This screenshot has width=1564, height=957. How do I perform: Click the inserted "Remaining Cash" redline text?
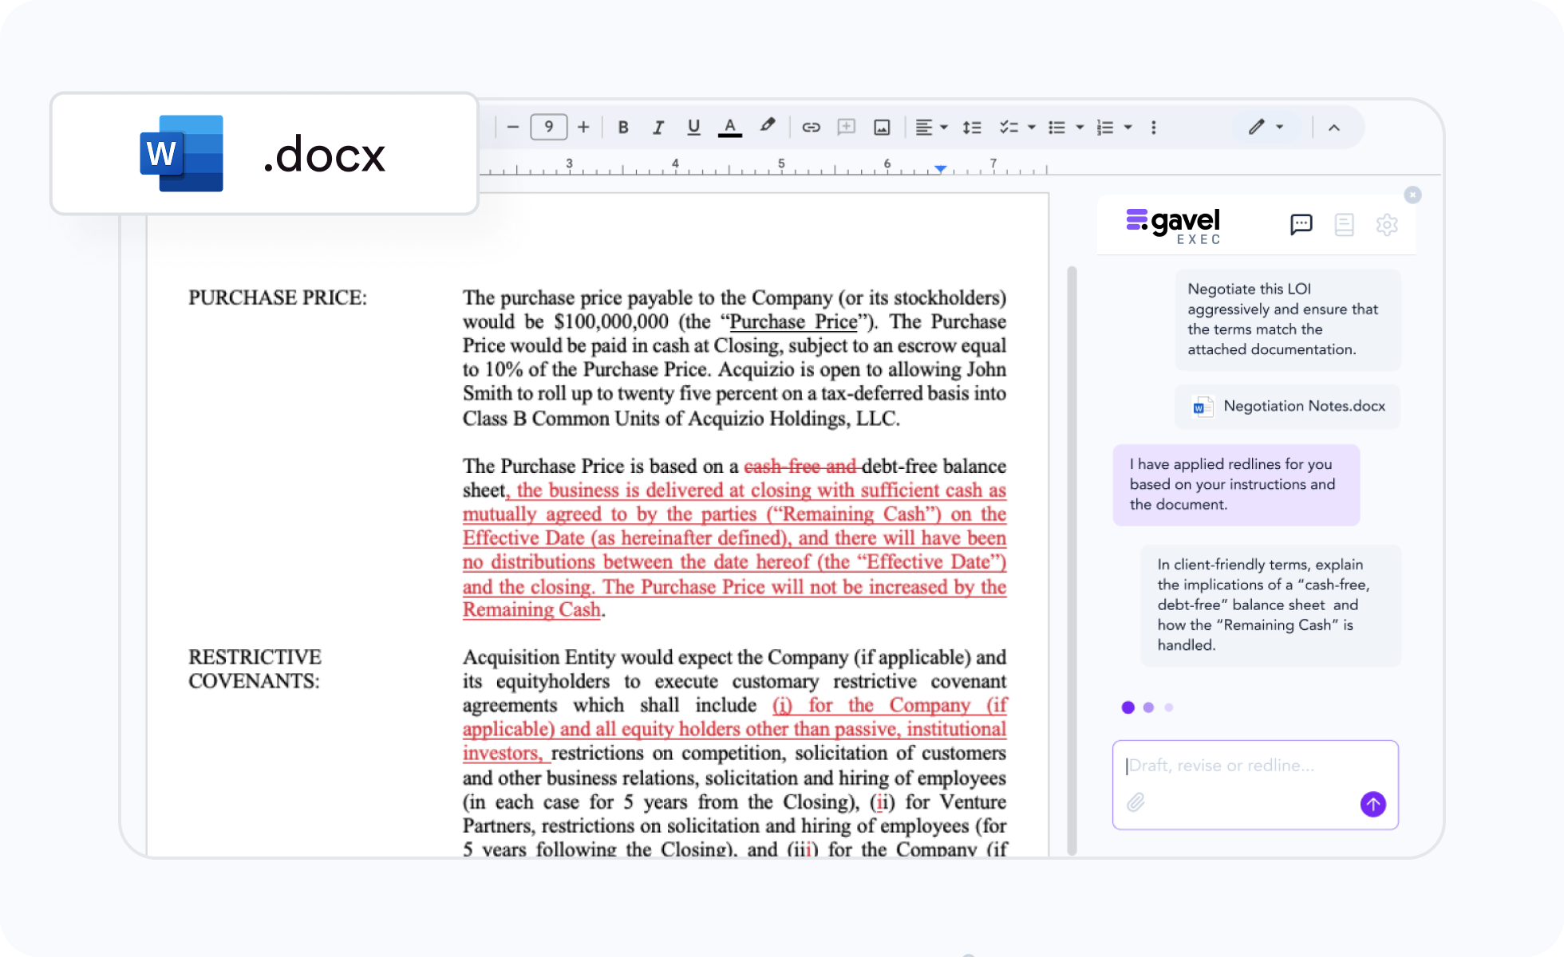coord(531,610)
